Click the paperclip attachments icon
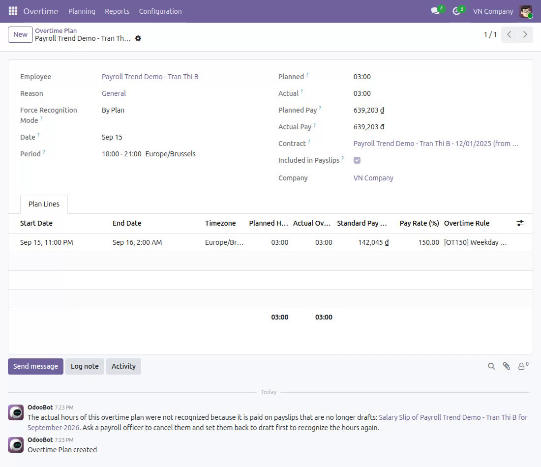This screenshot has width=541, height=467. (507, 366)
